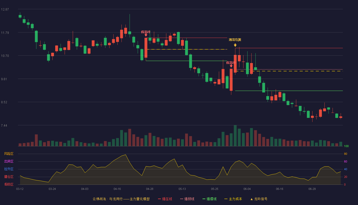The height and width of the screenshot is (205, 358).
Task: Click the red arrow marker near 04-28 candle
Action: (x=146, y=35)
